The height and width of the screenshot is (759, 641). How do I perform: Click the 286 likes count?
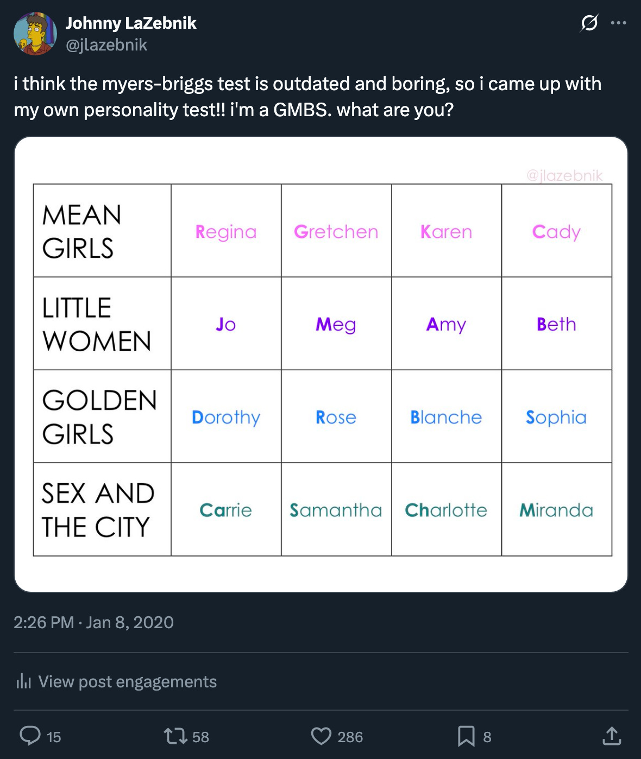point(350,737)
